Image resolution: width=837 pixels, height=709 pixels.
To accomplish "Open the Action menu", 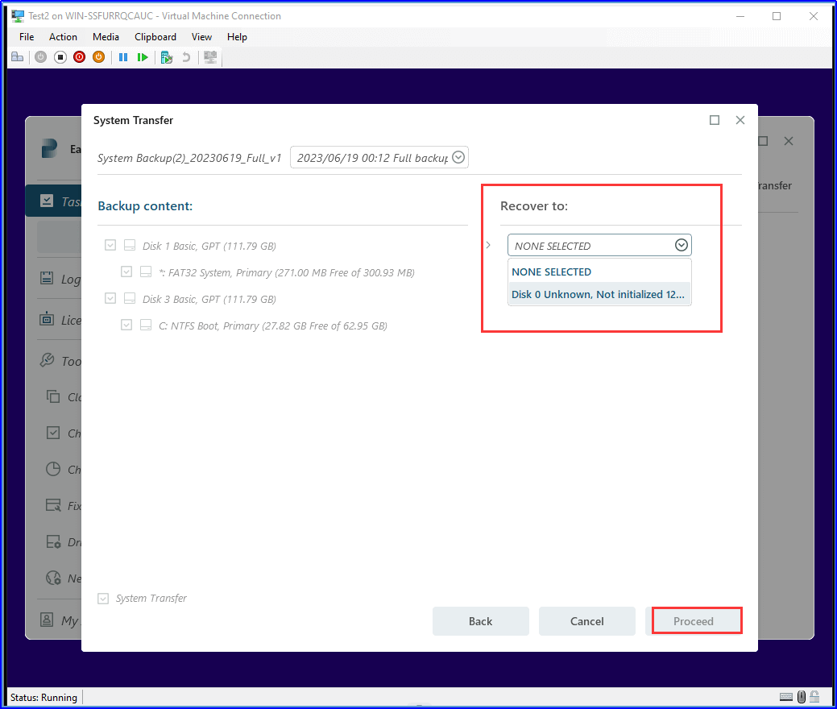I will click(63, 36).
